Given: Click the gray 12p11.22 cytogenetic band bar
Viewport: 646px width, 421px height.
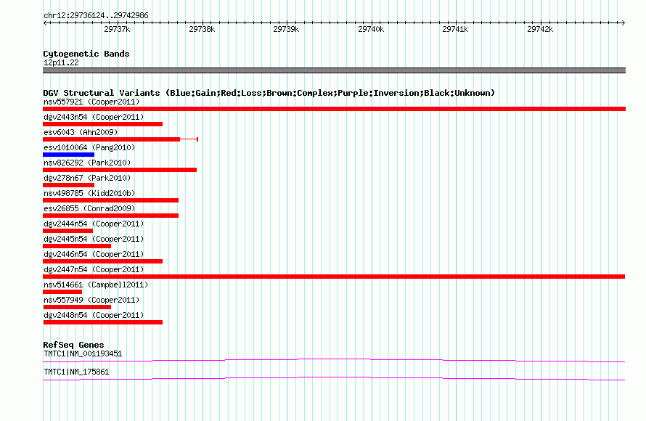Looking at the screenshot, I should (x=334, y=70).
